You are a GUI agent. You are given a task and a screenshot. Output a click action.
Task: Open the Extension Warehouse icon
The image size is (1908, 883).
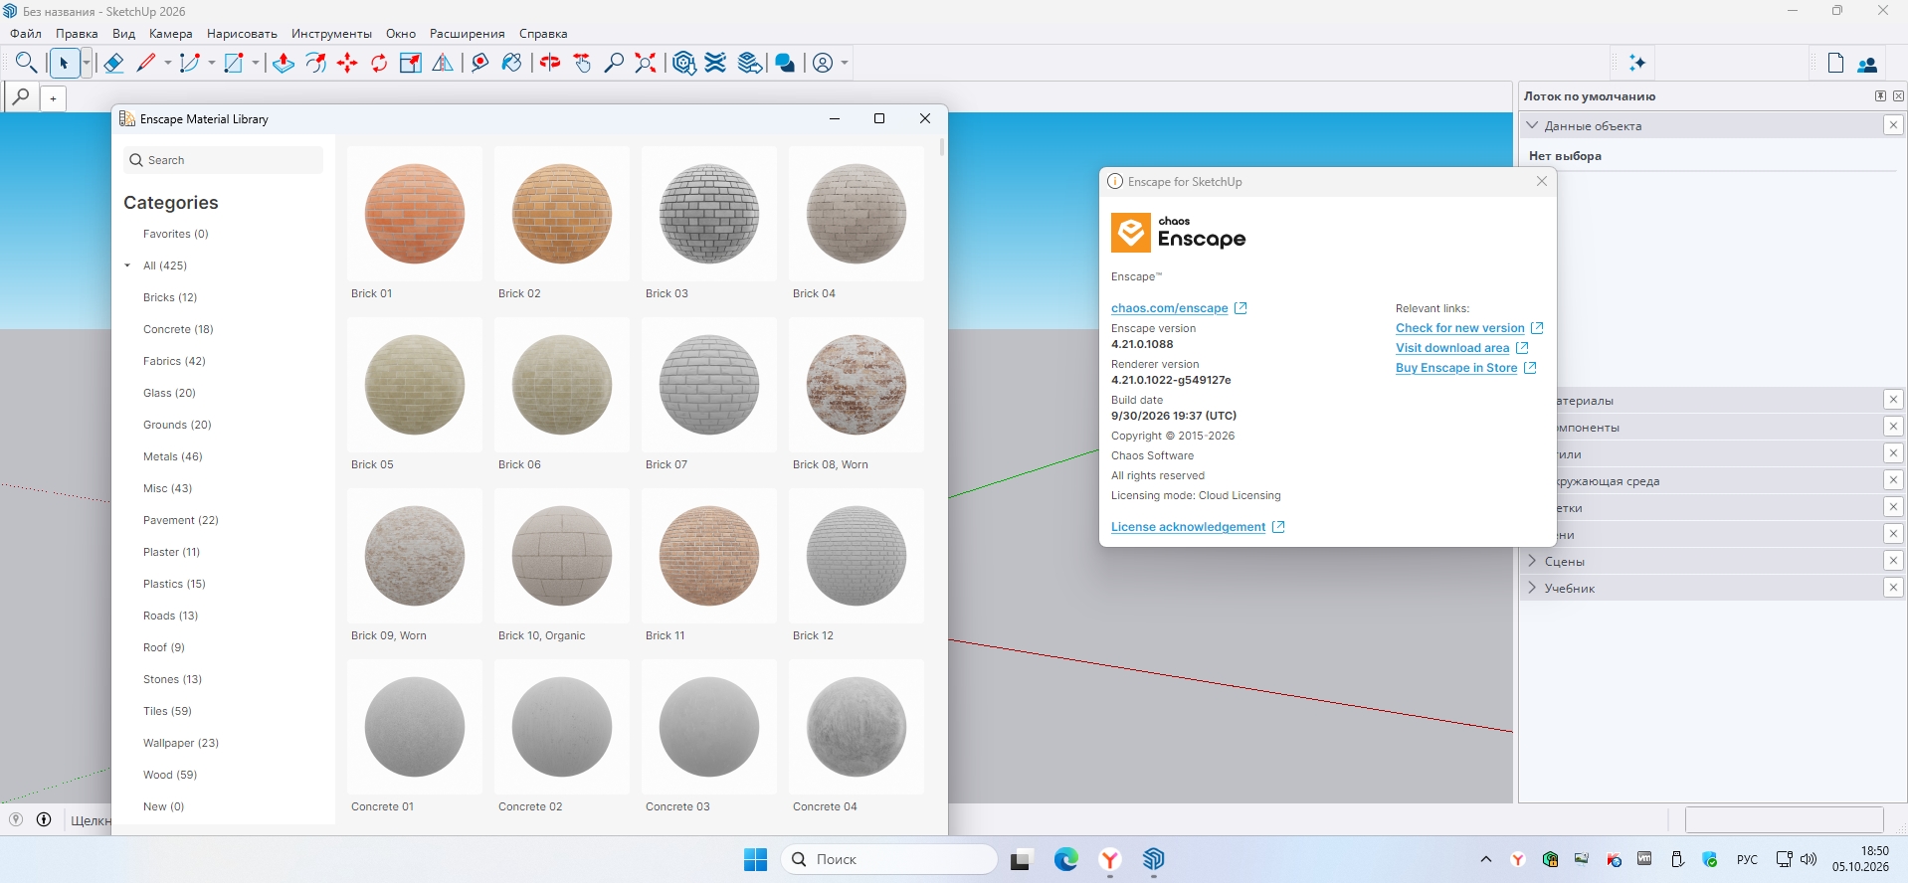point(715,63)
